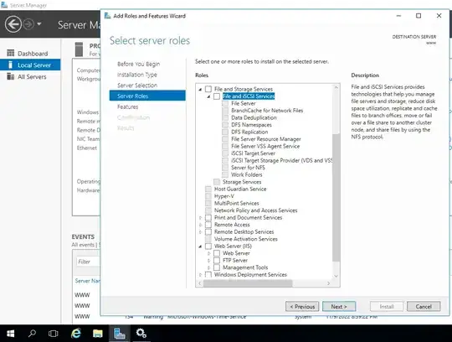Image resolution: width=452 pixels, height=342 pixels.
Task: Launch Internet Explorer from taskbar
Action: click(76, 334)
